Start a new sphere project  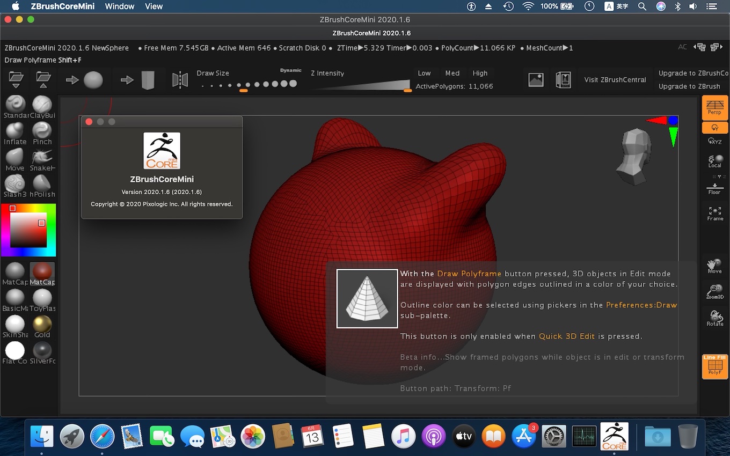pos(84,80)
